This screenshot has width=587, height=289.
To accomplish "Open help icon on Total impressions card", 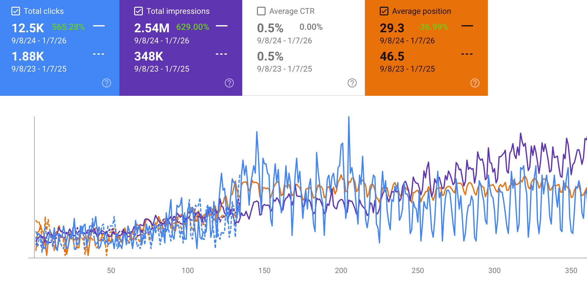I will (x=229, y=83).
